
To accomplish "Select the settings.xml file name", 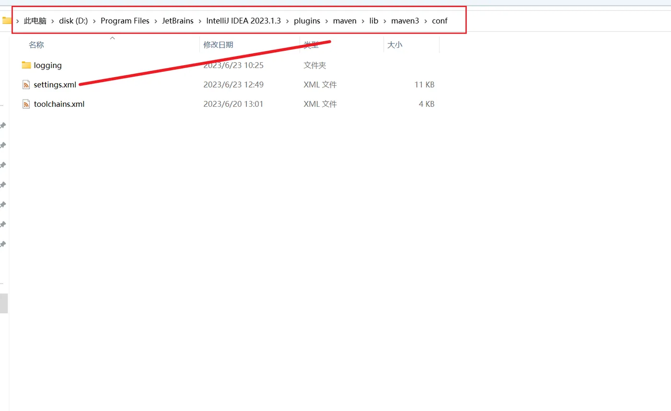I will [x=55, y=85].
